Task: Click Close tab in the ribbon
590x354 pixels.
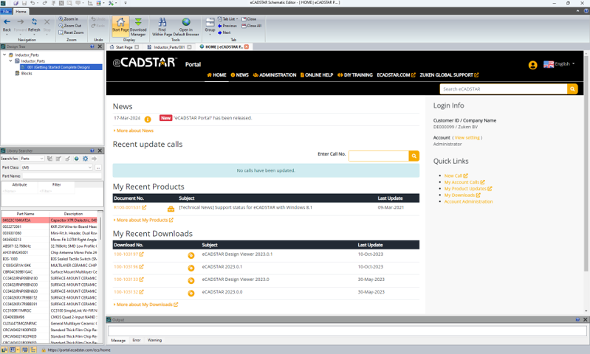Action: (249, 18)
